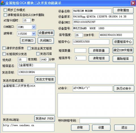Tick the 长短信拆分发送 checkbox
Screen dimensions: 136x133
[x=4, y=54]
